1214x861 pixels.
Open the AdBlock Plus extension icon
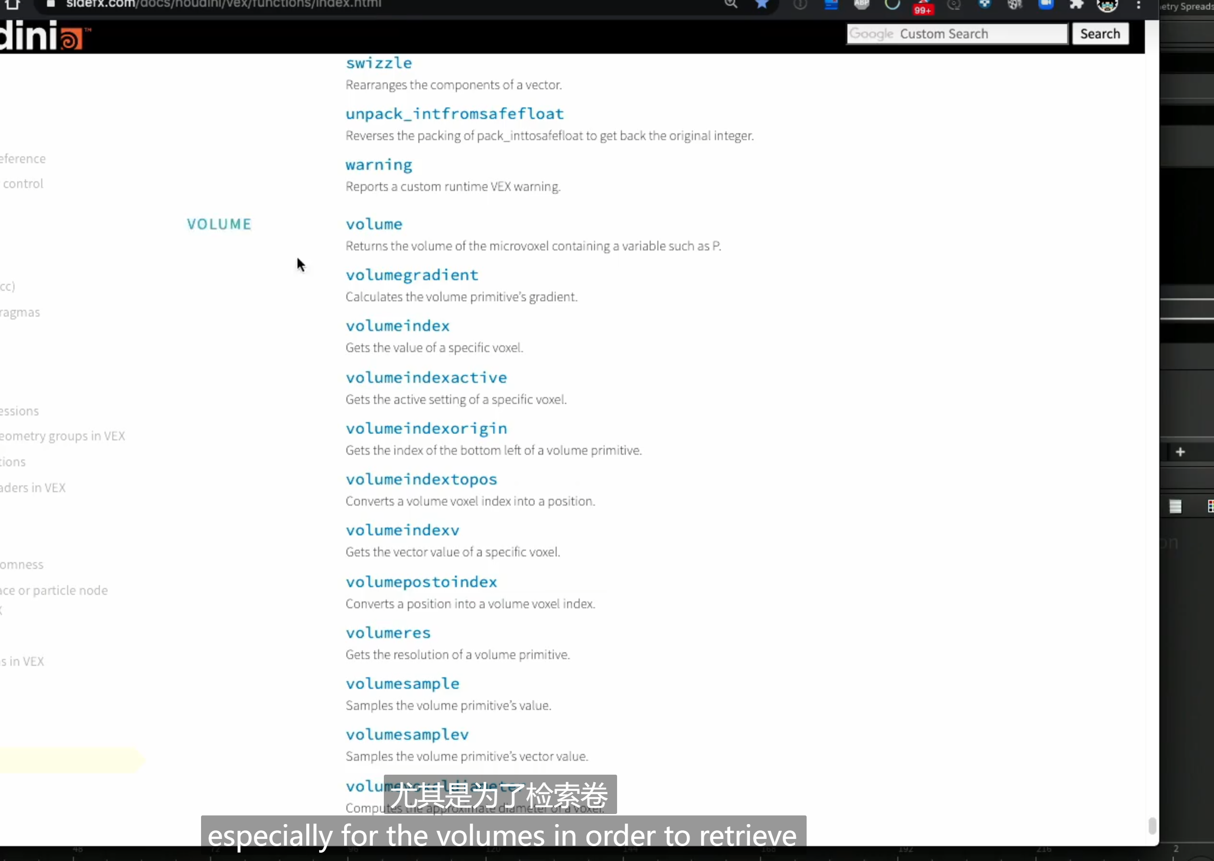click(x=861, y=4)
